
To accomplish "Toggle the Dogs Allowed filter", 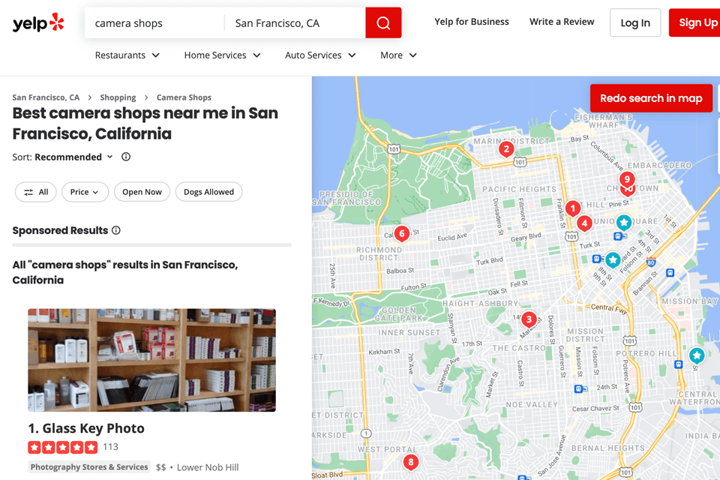I will coord(209,192).
